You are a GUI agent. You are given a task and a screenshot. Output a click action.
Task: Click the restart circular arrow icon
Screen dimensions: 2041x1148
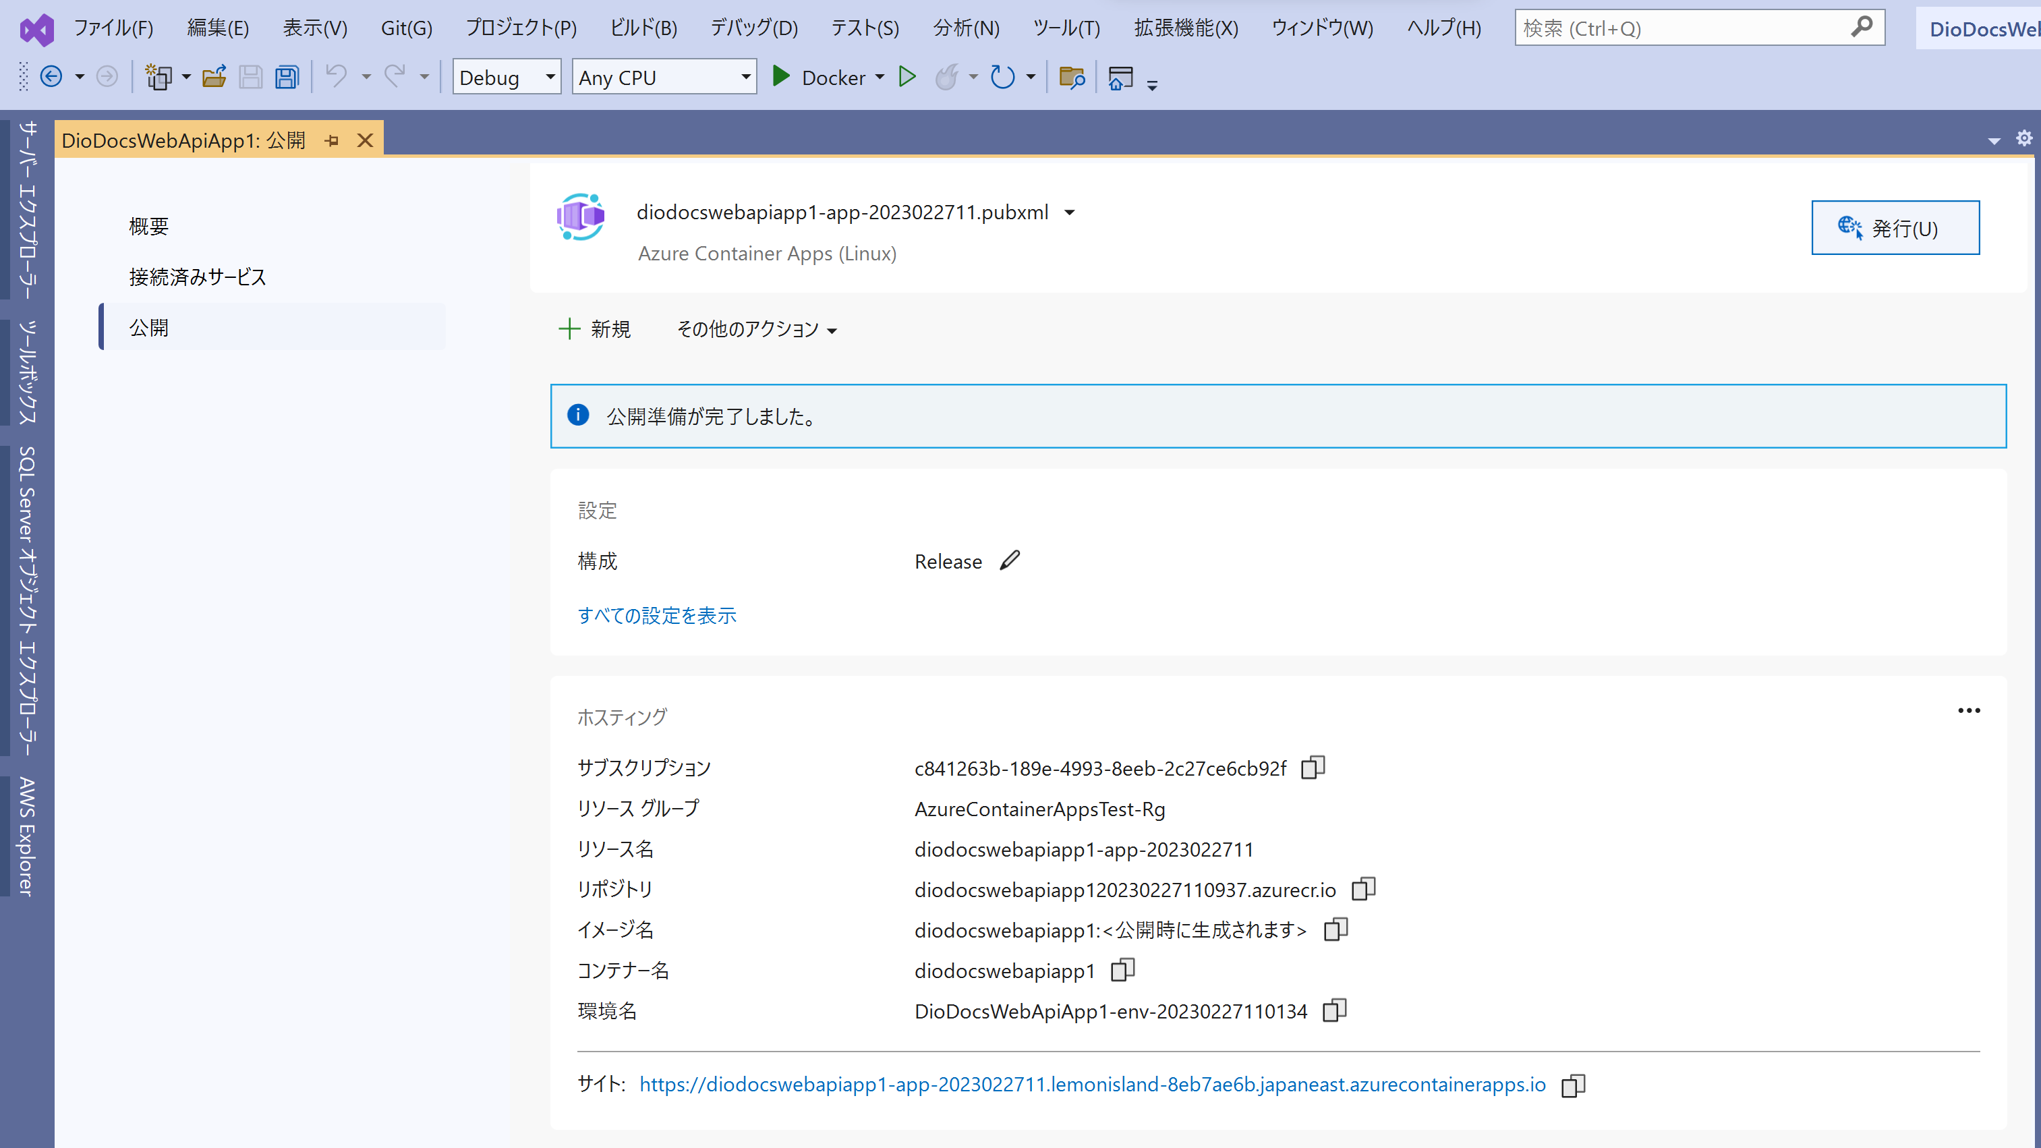tap(1003, 77)
